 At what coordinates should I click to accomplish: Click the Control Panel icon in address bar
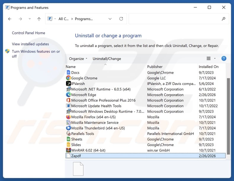[50, 19]
